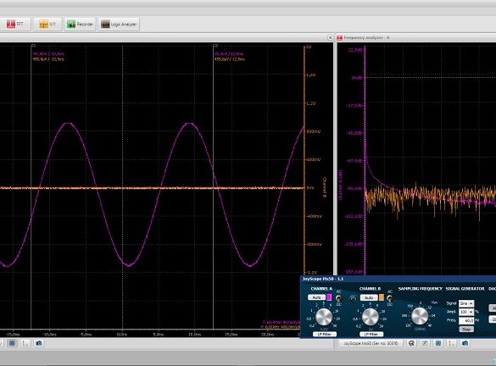Open Channel B orange color swatch
Screen dimensions: 496x366
(x=382, y=297)
